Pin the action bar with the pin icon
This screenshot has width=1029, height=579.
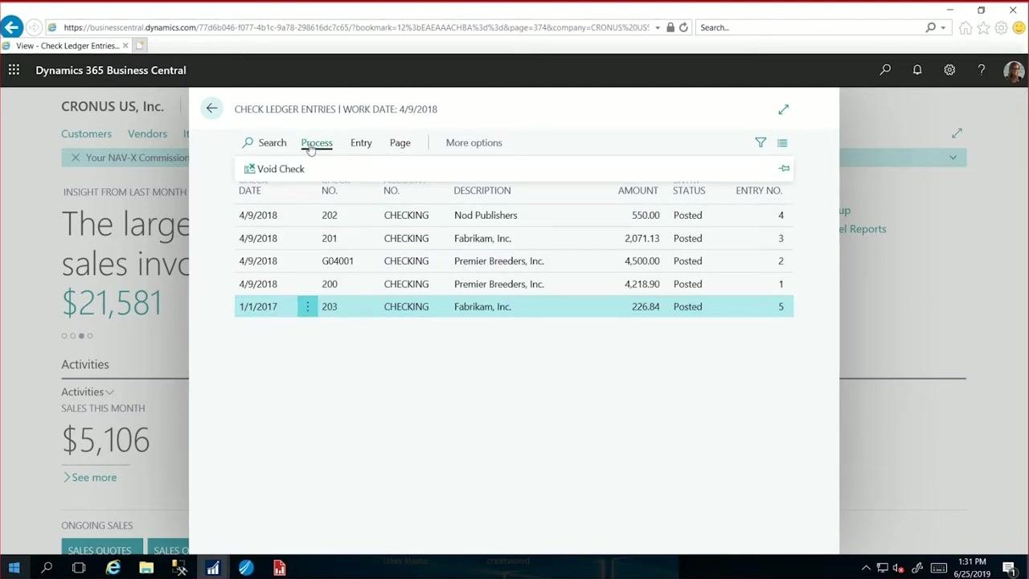(x=784, y=169)
